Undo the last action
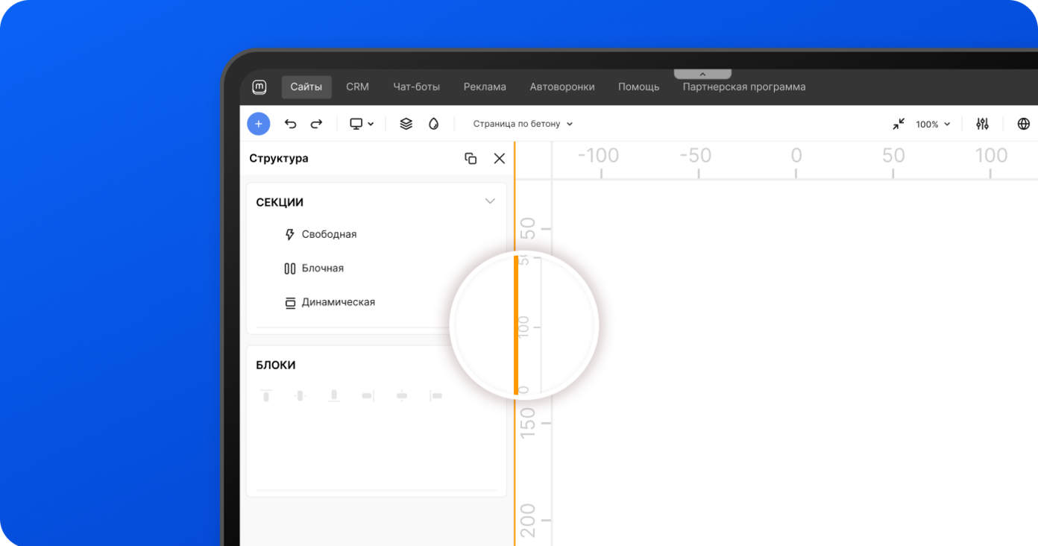Screen dimensions: 1038x546 pos(291,124)
